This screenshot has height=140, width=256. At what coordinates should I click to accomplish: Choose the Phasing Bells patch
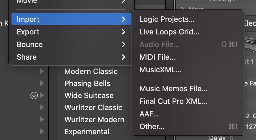click(x=87, y=83)
